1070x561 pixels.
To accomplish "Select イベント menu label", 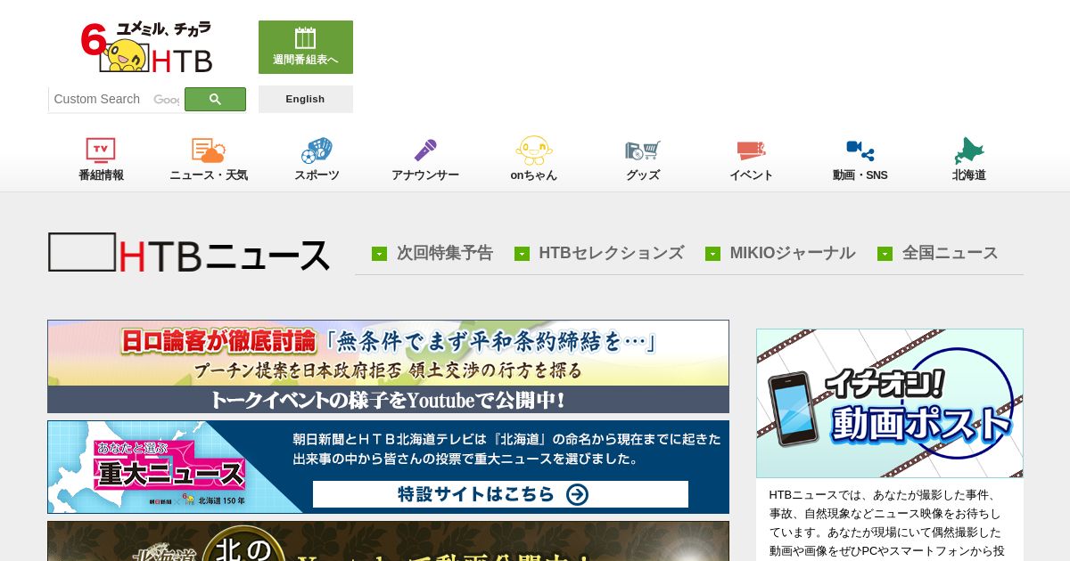I will [752, 175].
